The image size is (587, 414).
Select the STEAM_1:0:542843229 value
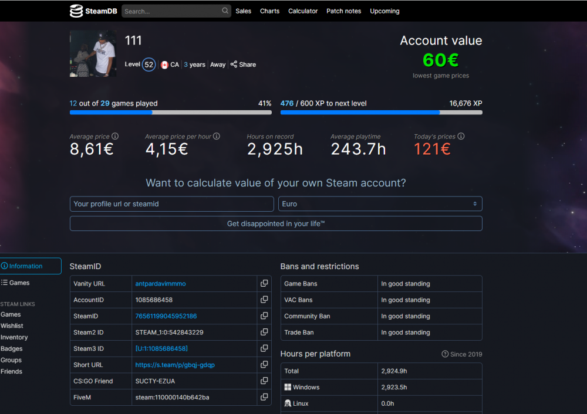[169, 332]
